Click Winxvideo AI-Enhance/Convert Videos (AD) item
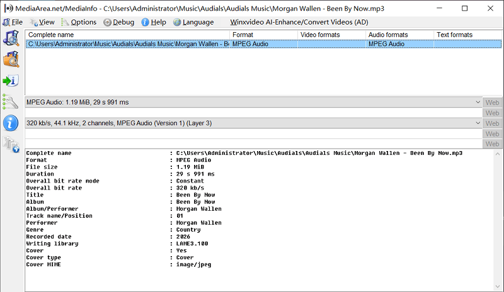The height and width of the screenshot is (292, 504). point(299,22)
